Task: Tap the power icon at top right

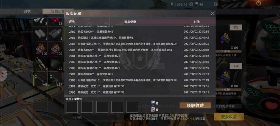Action: [x=259, y=3]
